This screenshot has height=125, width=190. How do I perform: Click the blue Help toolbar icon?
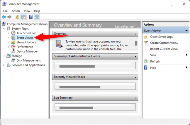(x=31, y=17)
